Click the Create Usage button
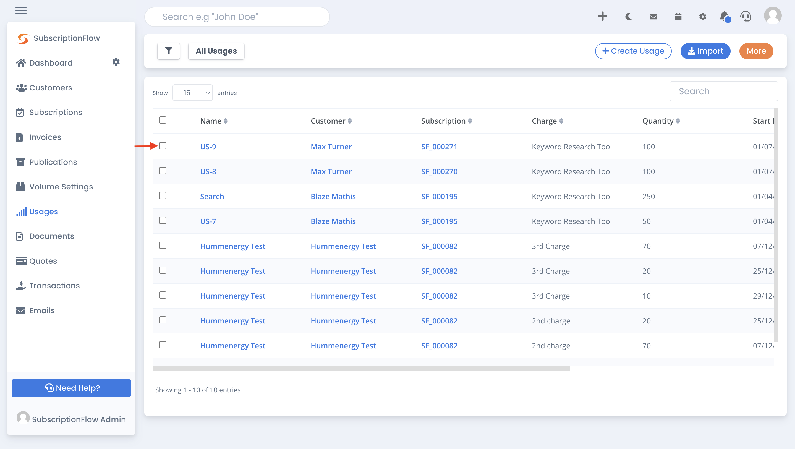Viewport: 795px width, 449px height. click(633, 51)
